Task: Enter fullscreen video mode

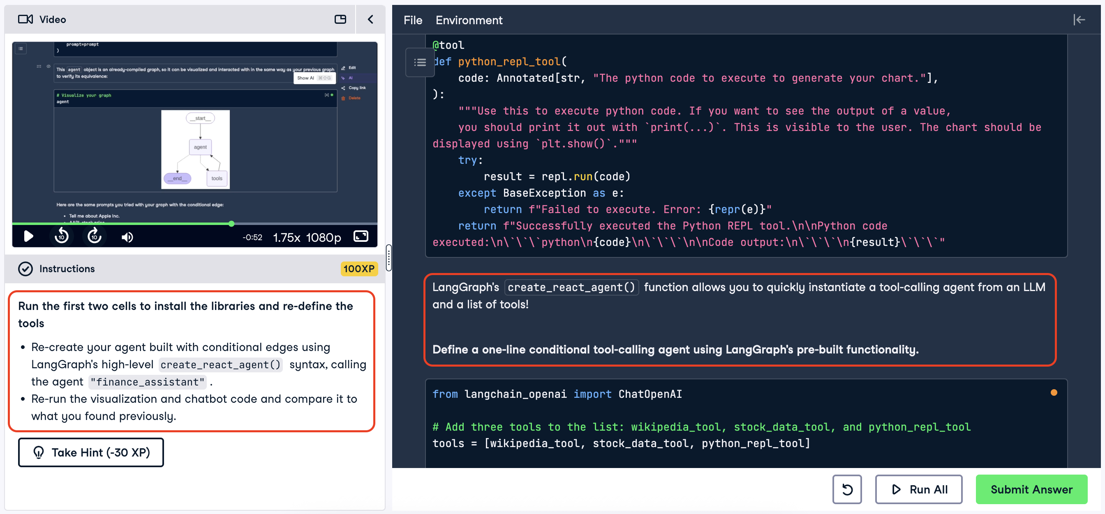Action: click(x=361, y=236)
